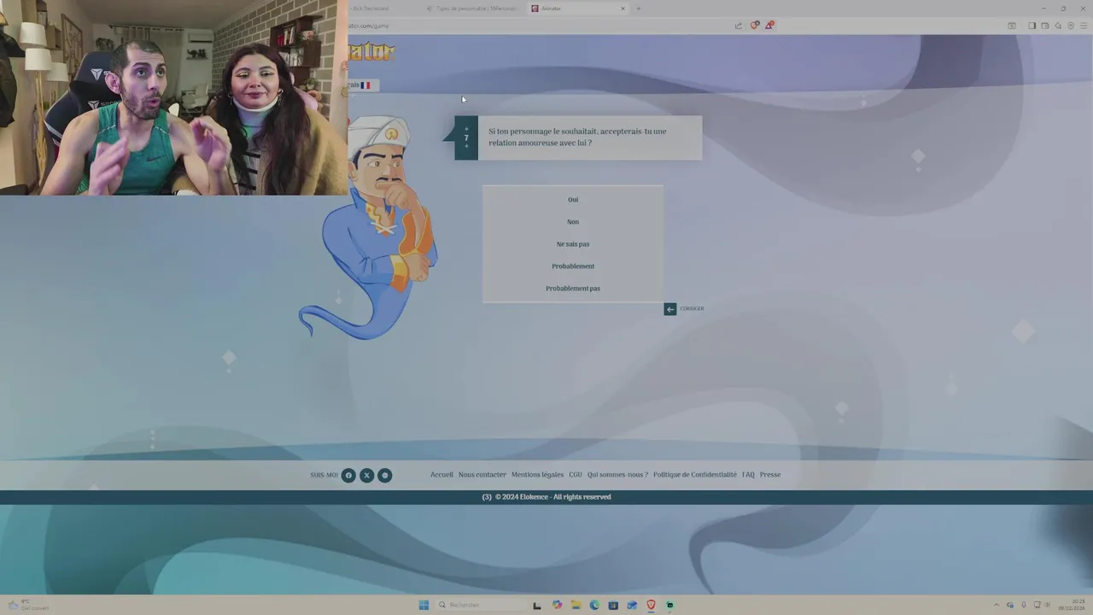Open the Brave VPN icon
Viewport: 1093px width, 615px height.
[1071, 26]
